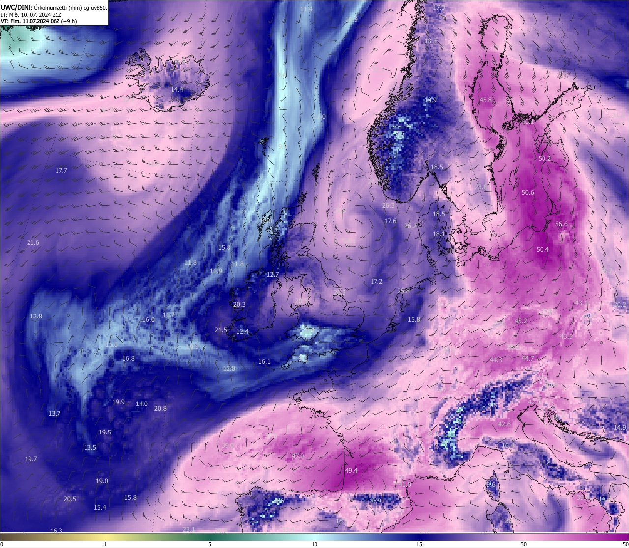Click the 21.6 value at the left edge
Screen dimensions: 629x548
coord(33,242)
